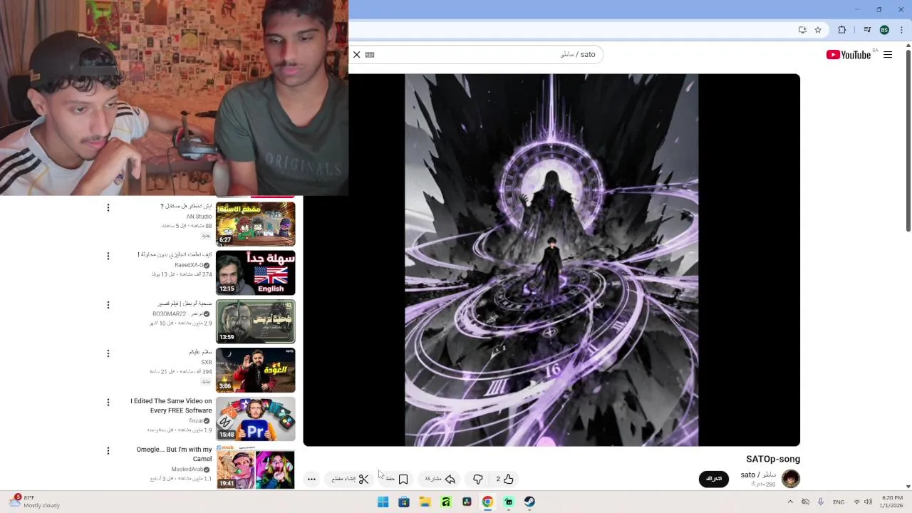Open the weather widget showing Mostly cloudy
912x513 pixels.
point(36,502)
